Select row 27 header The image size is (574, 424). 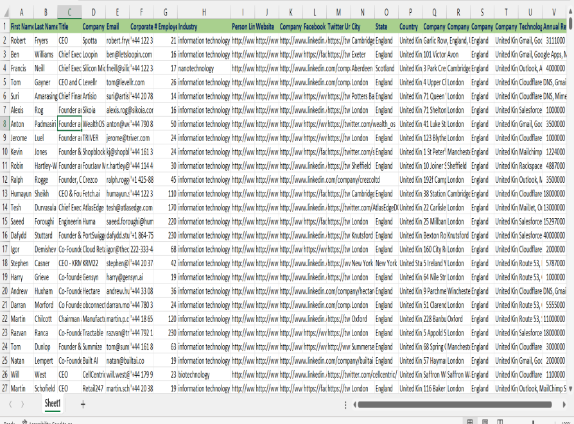coord(4,388)
